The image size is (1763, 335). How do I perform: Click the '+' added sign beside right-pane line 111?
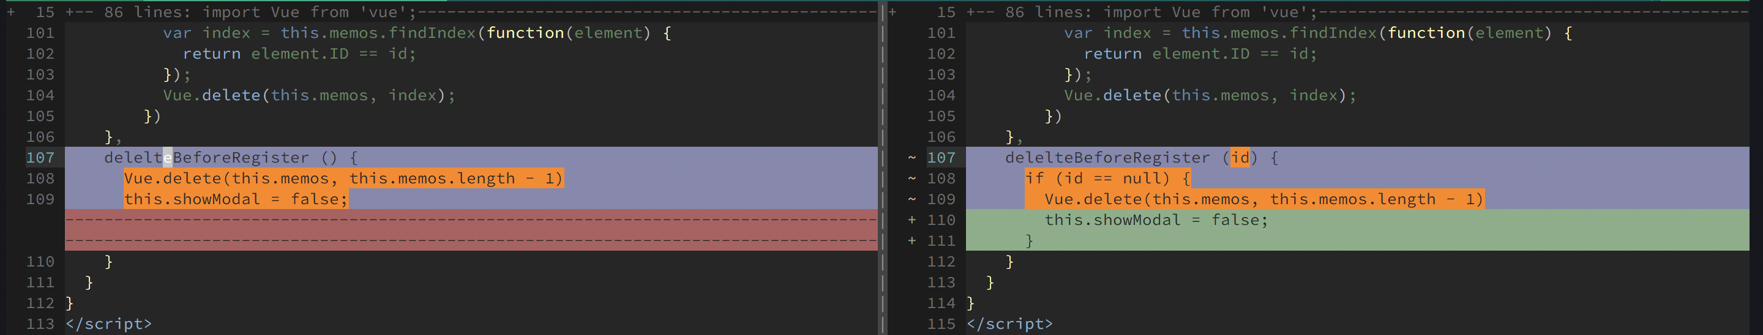pos(911,241)
